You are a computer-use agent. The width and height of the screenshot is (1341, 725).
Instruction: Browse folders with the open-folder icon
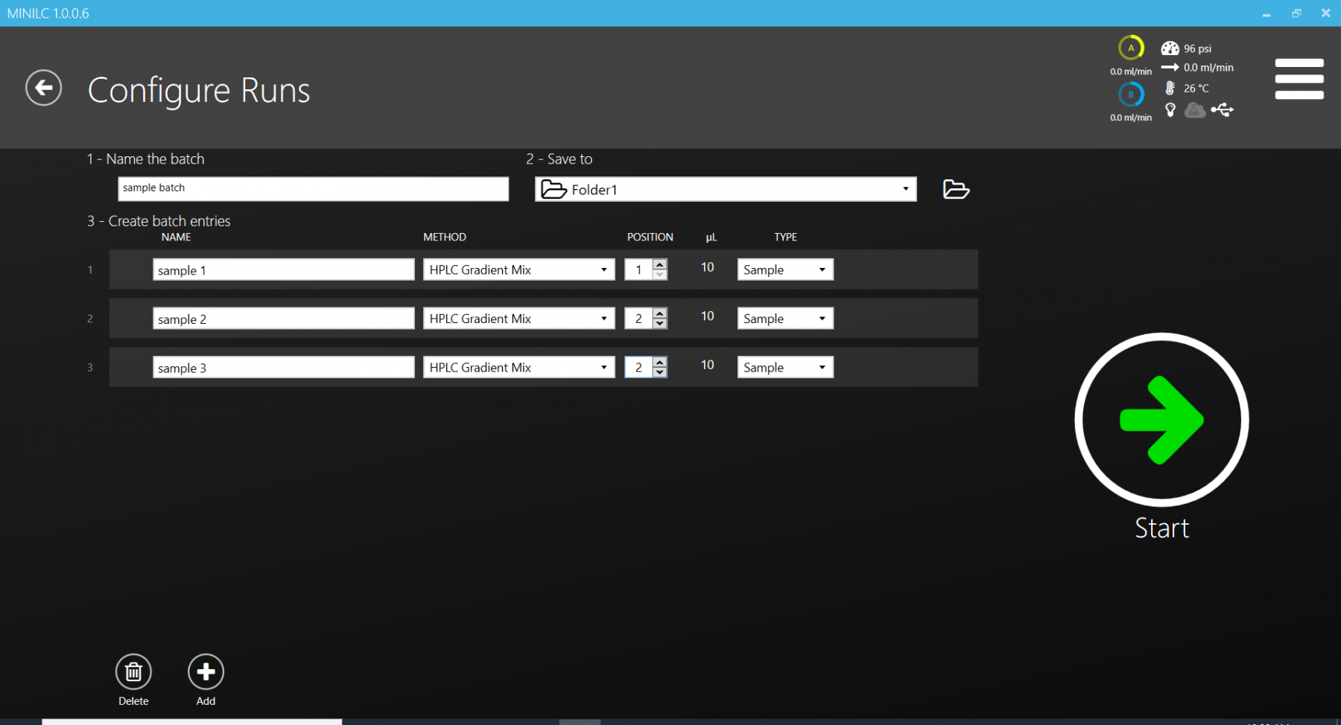956,190
